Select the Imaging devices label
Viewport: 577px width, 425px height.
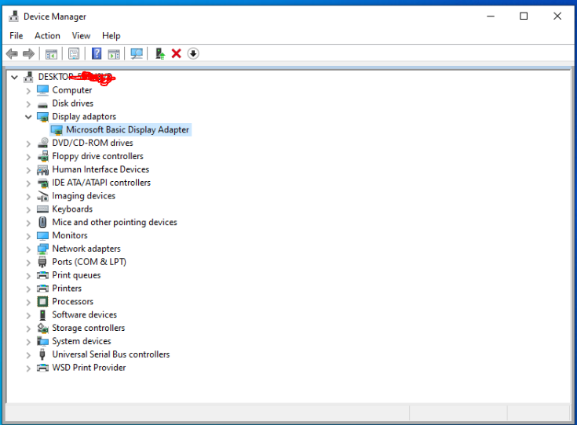tap(83, 196)
